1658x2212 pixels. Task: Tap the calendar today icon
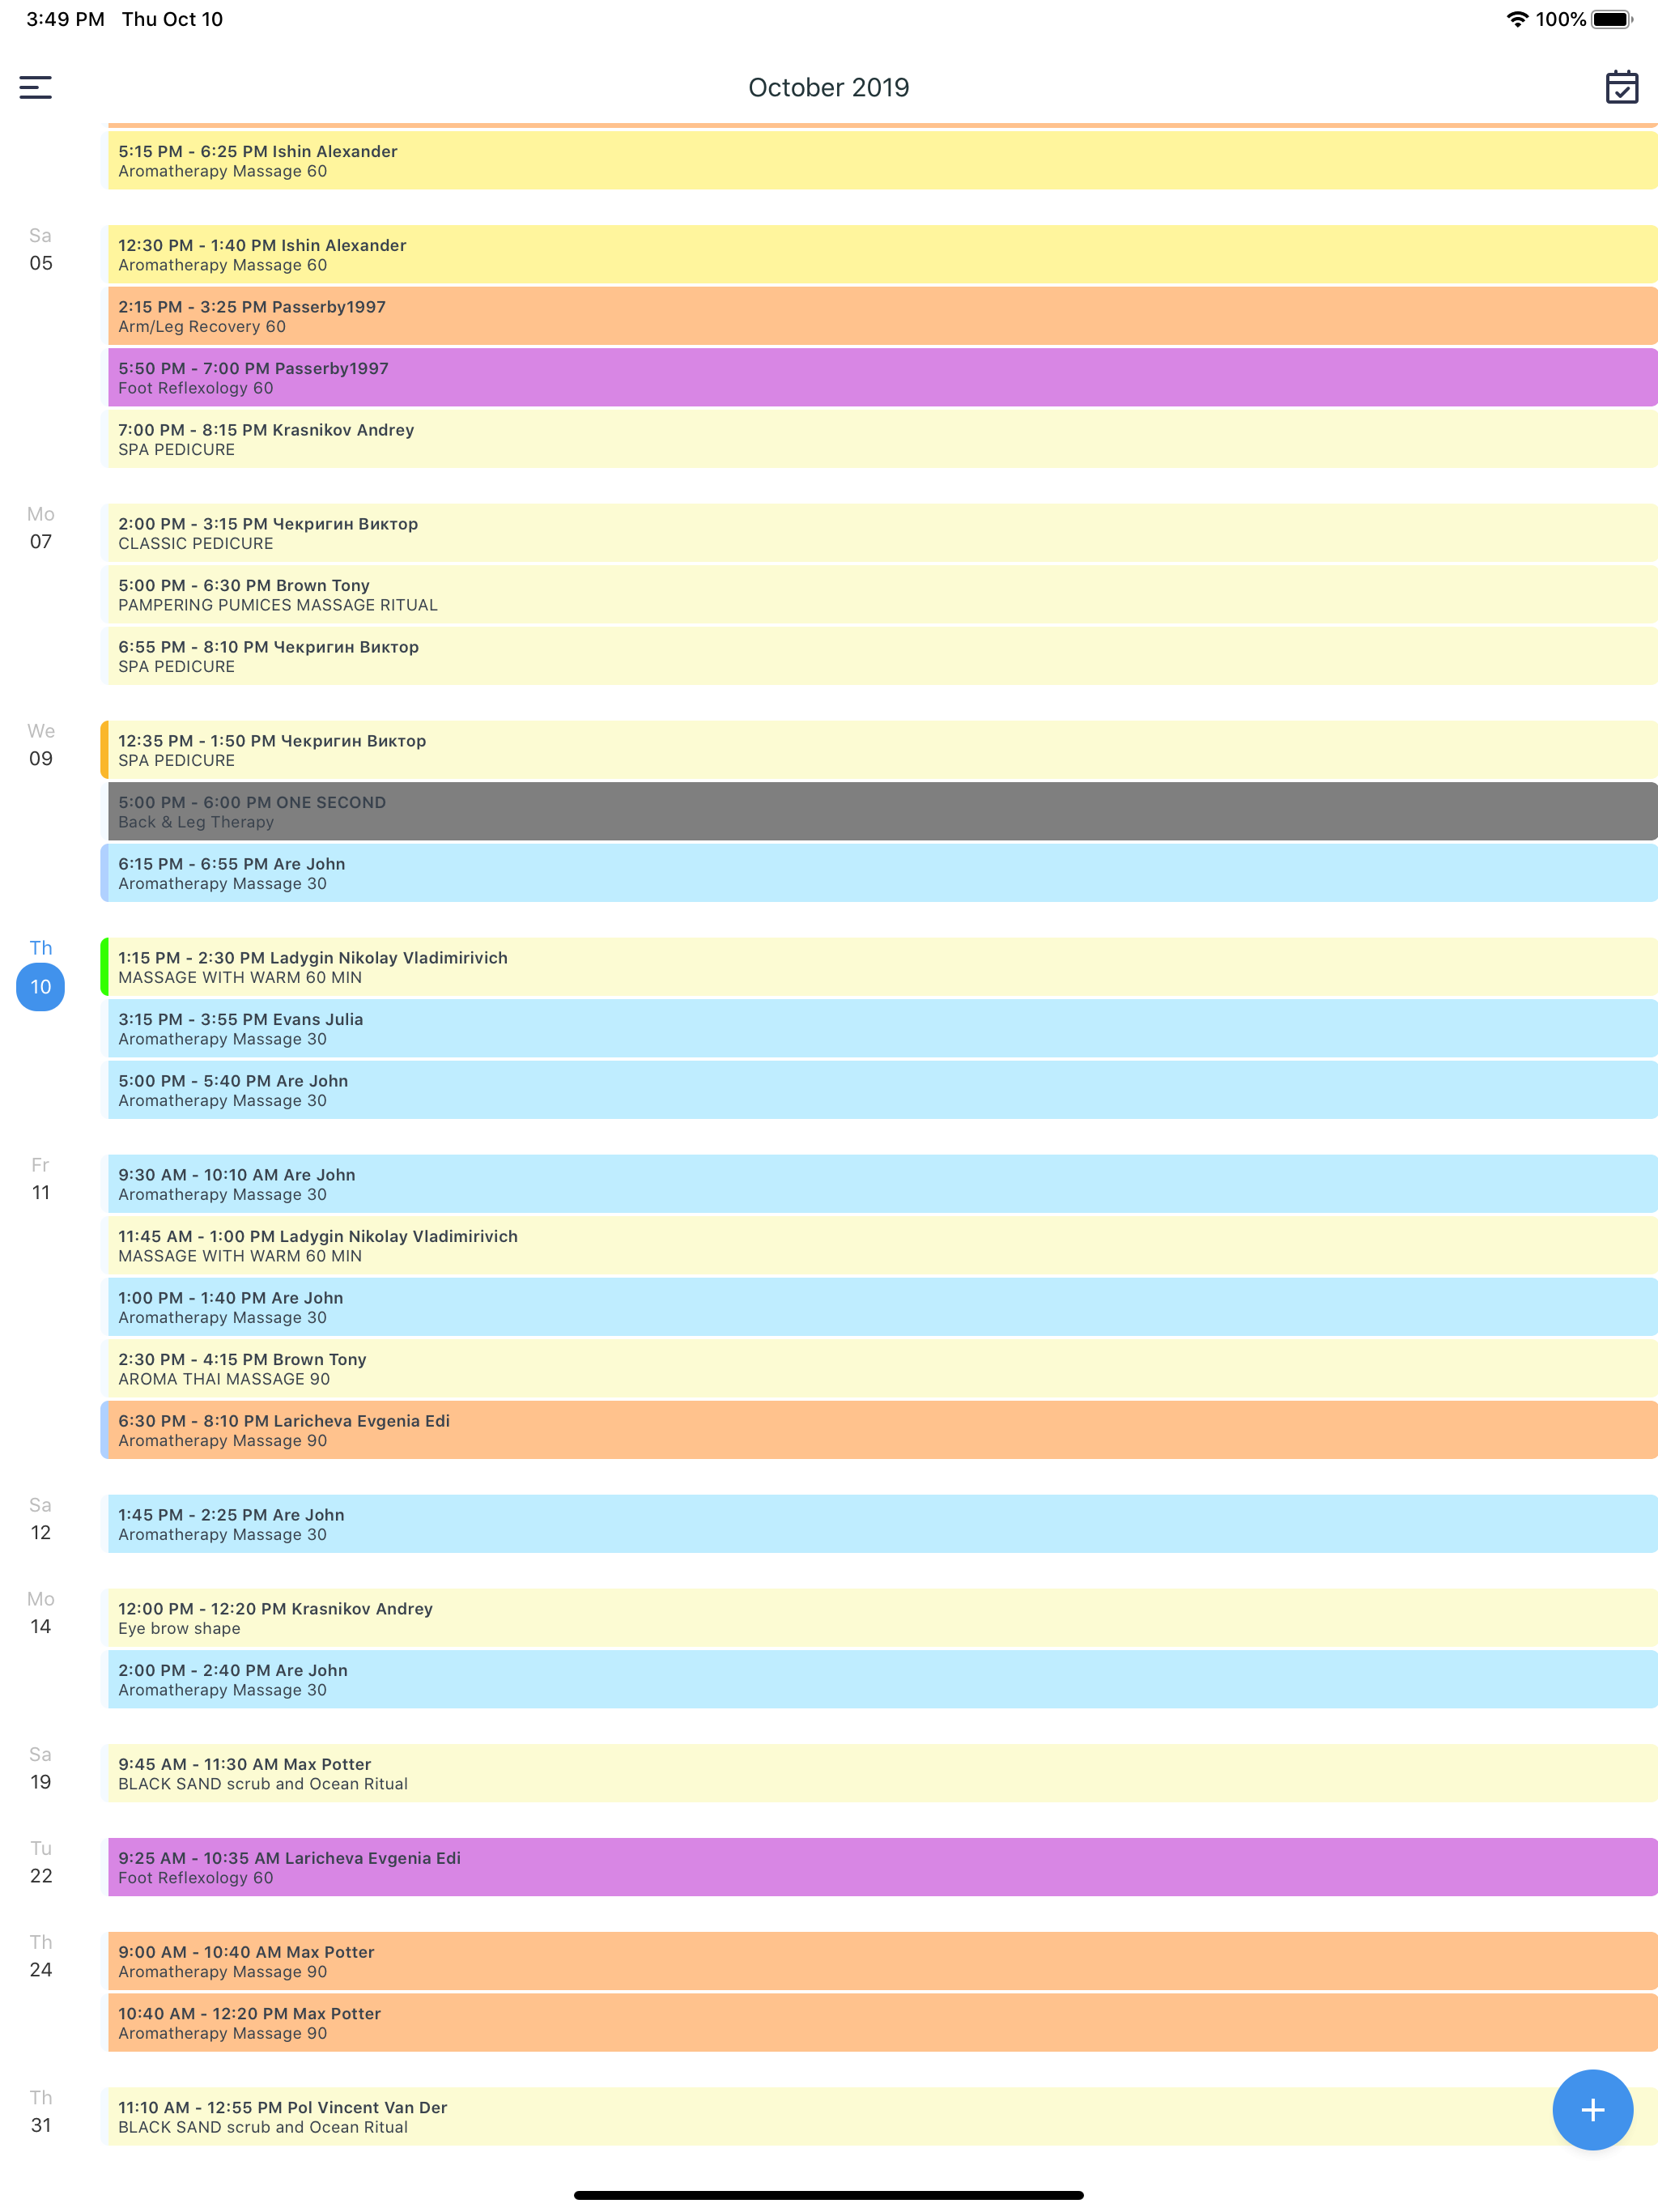coord(1621,88)
